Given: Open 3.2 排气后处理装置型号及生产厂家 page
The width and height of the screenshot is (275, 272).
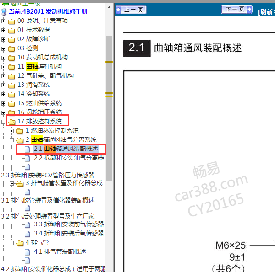Looking at the screenshot, I should [x=48, y=216].
